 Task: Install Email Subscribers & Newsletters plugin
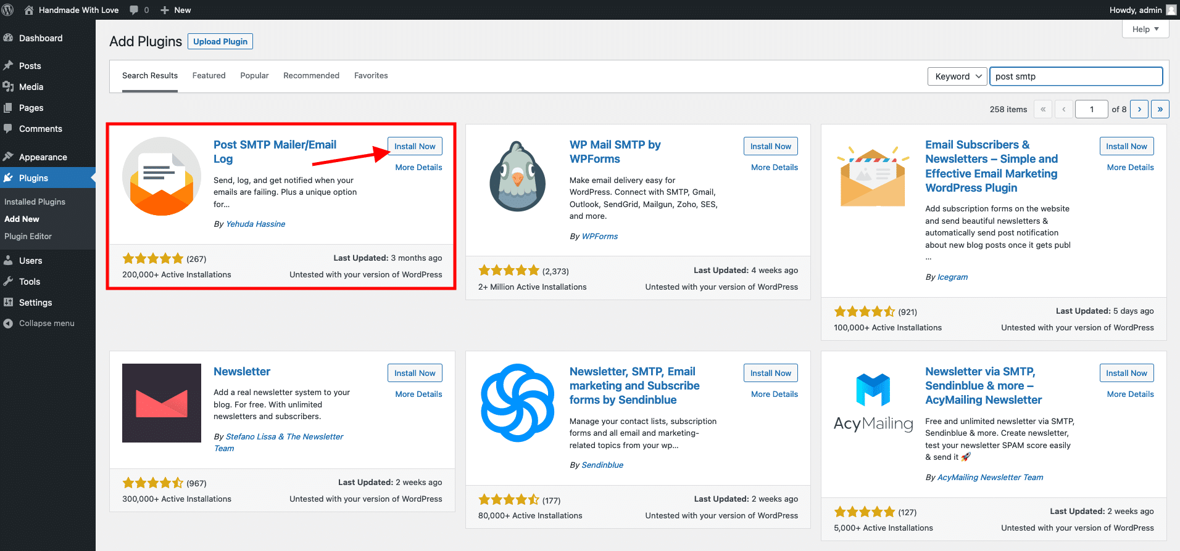1127,146
